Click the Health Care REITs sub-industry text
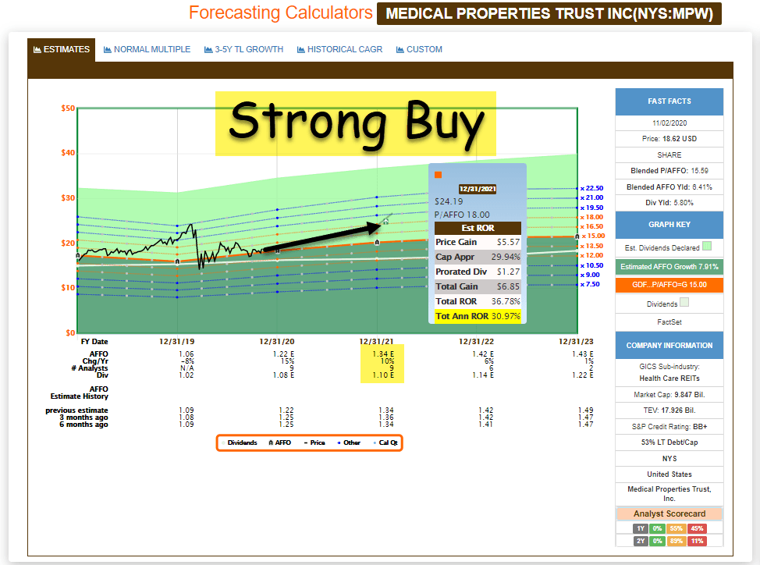The height and width of the screenshot is (565, 760). click(x=669, y=378)
